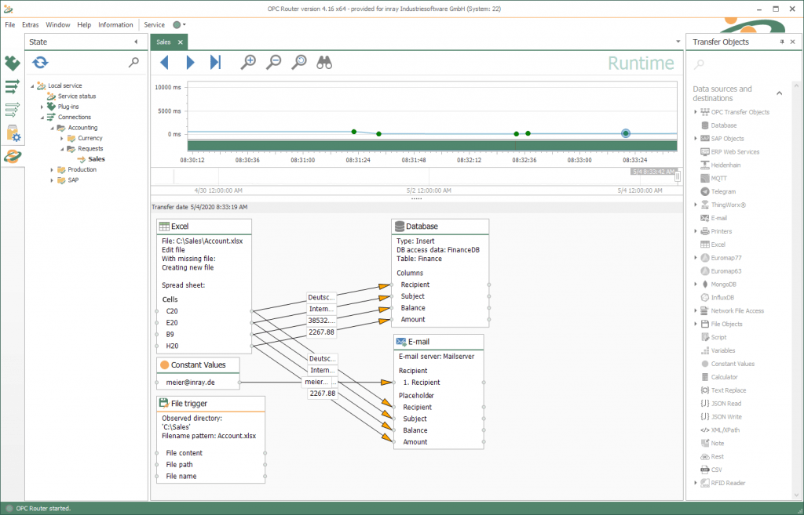This screenshot has height=515, width=804.
Task: Open the settings gear document icon in sidebar
Action: [x=13, y=133]
